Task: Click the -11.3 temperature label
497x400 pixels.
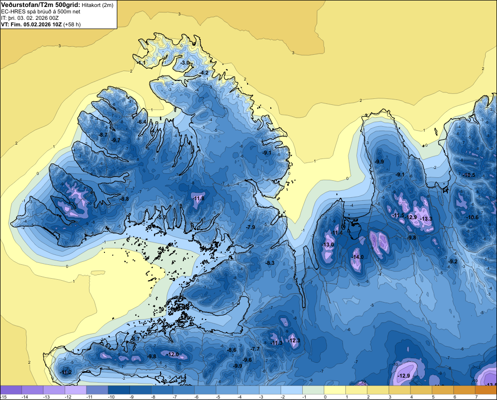Action: [x=276, y=343]
